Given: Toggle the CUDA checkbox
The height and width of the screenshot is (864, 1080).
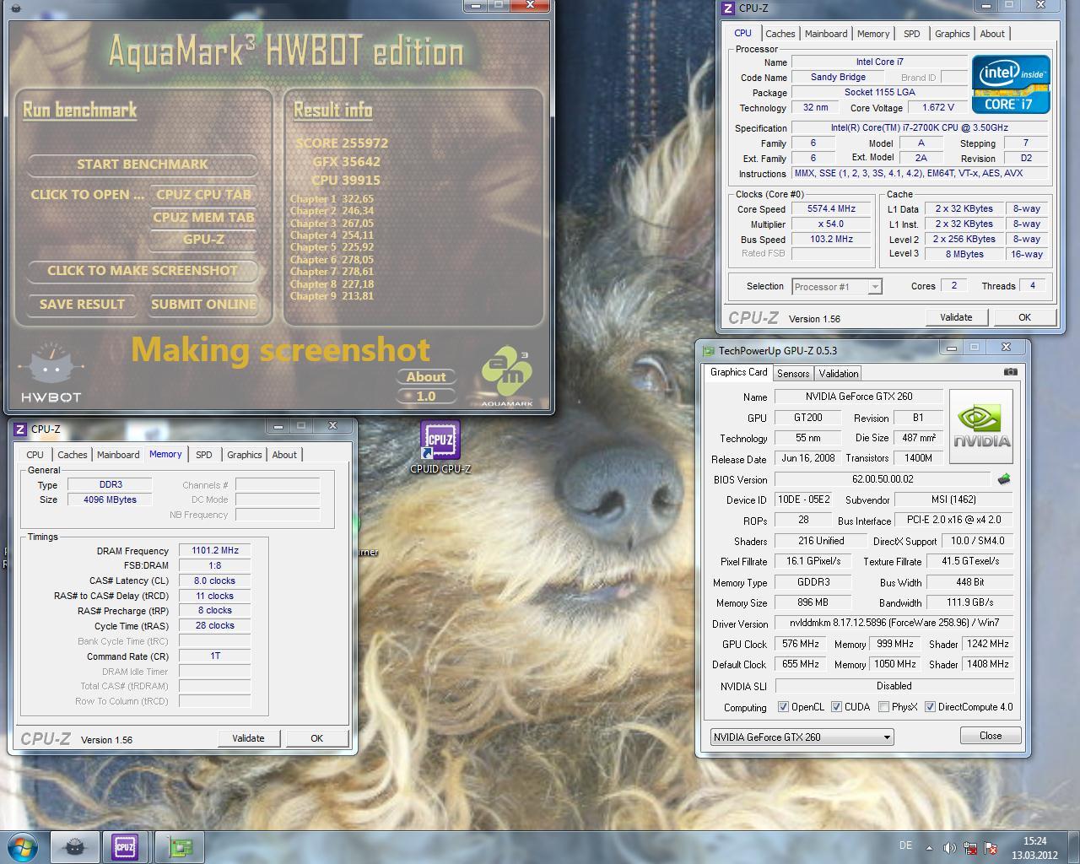Looking at the screenshot, I should click(x=836, y=707).
